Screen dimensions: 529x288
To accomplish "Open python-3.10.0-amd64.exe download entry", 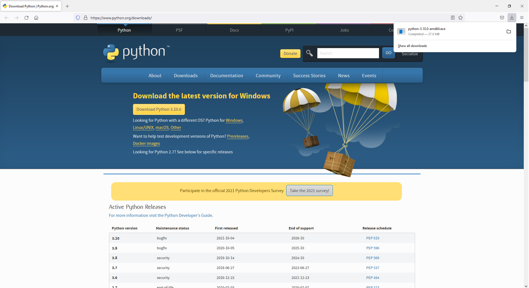I will click(449, 31).
